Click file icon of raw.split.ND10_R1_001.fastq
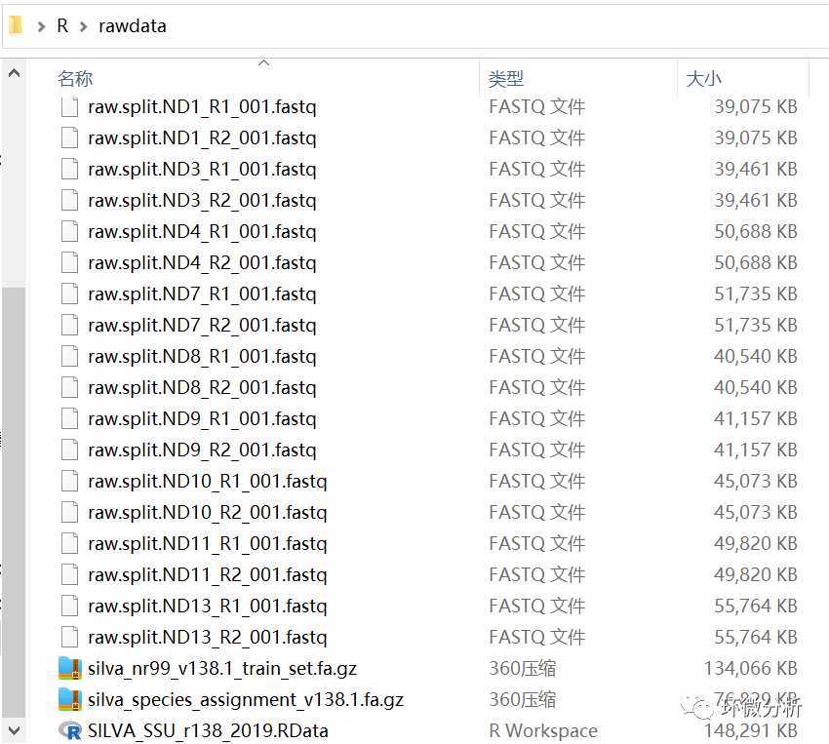This screenshot has width=829, height=744. 70,481
